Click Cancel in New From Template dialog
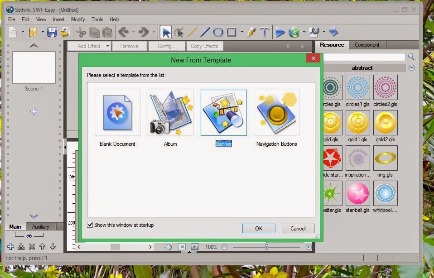Viewport: 434px width, 278px height. 298,229
